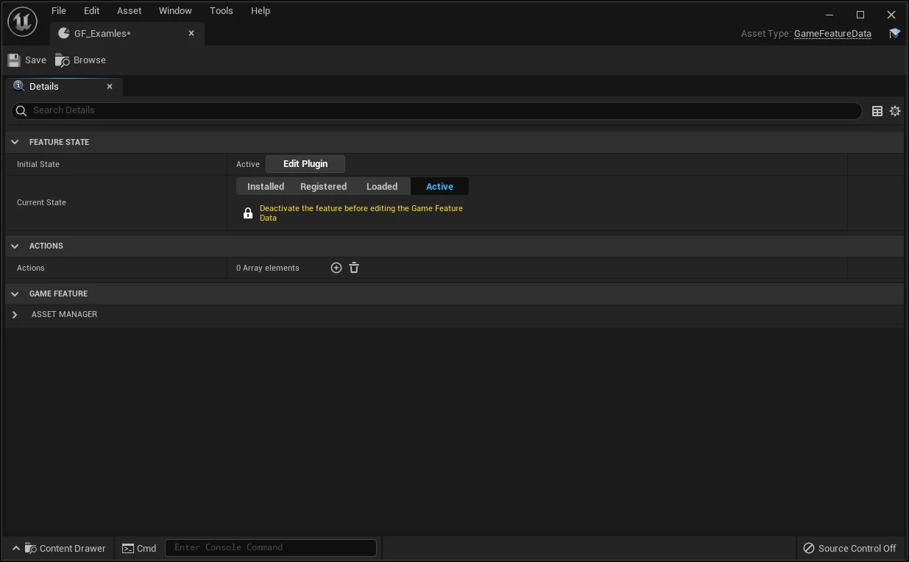Set current state to Installed
Image resolution: width=909 pixels, height=562 pixels.
tap(266, 187)
